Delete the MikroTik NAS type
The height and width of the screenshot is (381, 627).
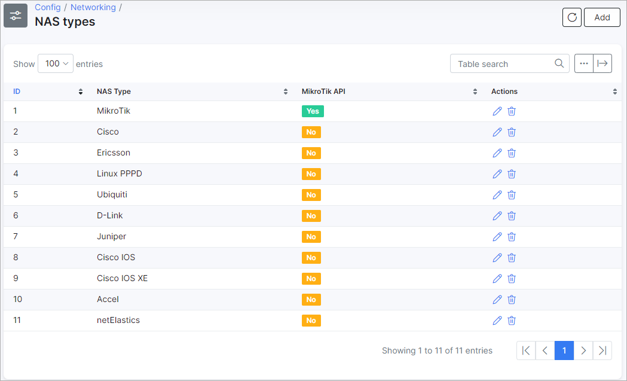click(512, 111)
